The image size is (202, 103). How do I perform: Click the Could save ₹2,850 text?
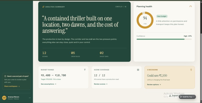[157, 75]
